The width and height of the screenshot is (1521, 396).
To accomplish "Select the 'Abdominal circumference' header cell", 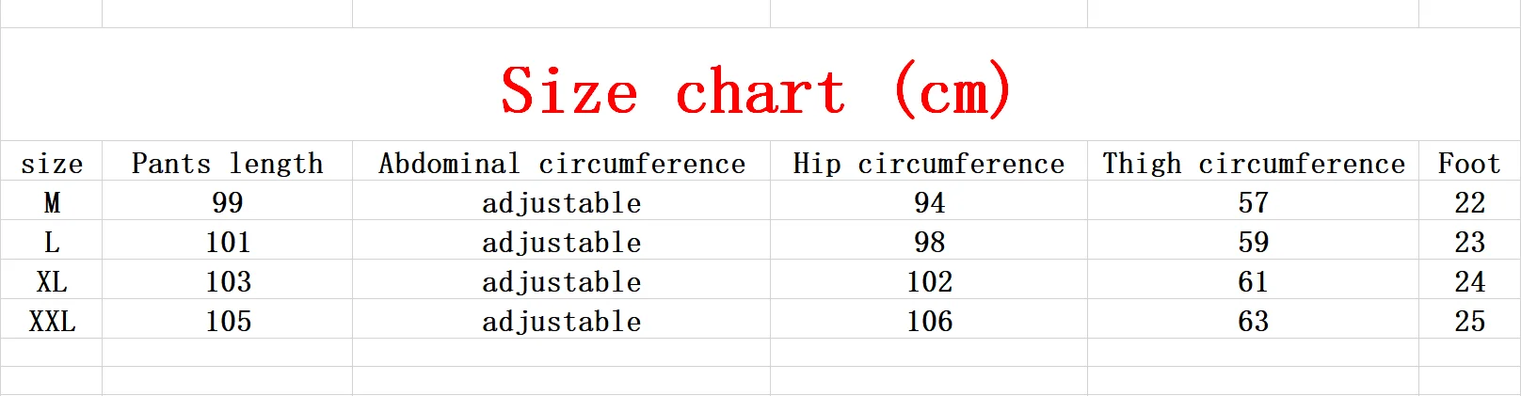I will [562, 161].
